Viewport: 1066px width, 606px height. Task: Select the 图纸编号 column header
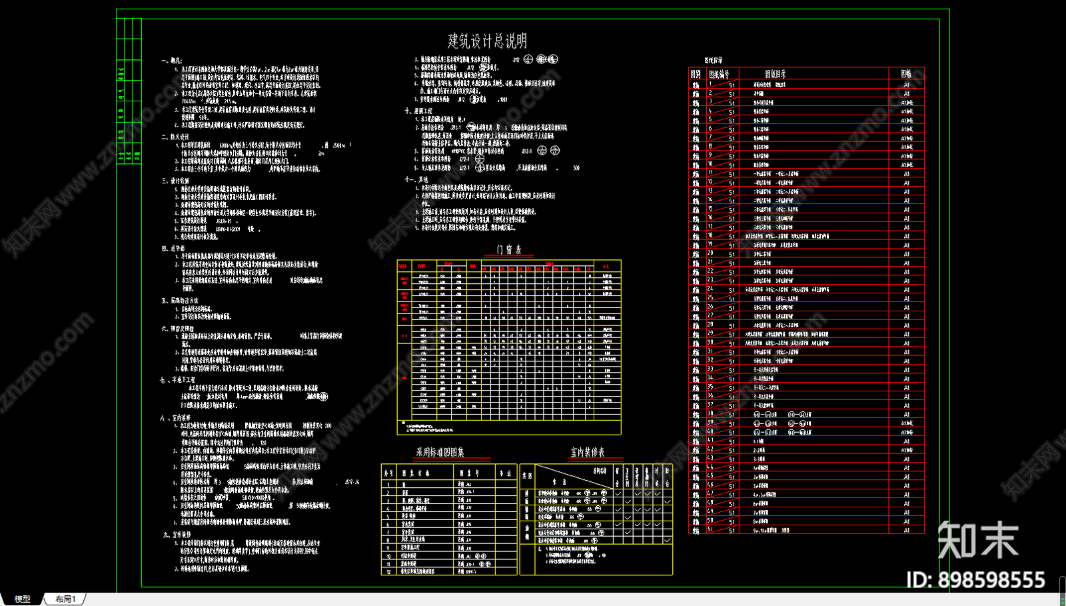719,74
